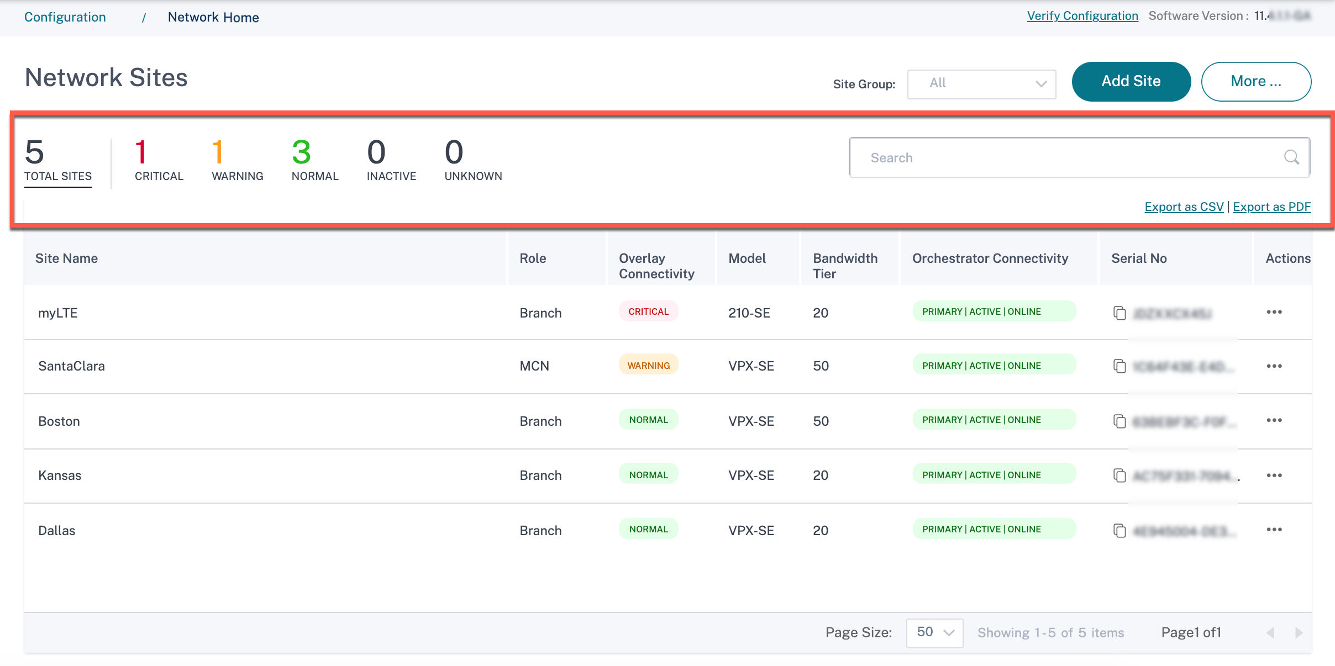Sort by Bandwidth Tier column header
The height and width of the screenshot is (666, 1335).
845,266
